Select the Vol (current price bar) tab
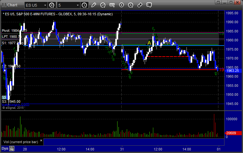 21,142
